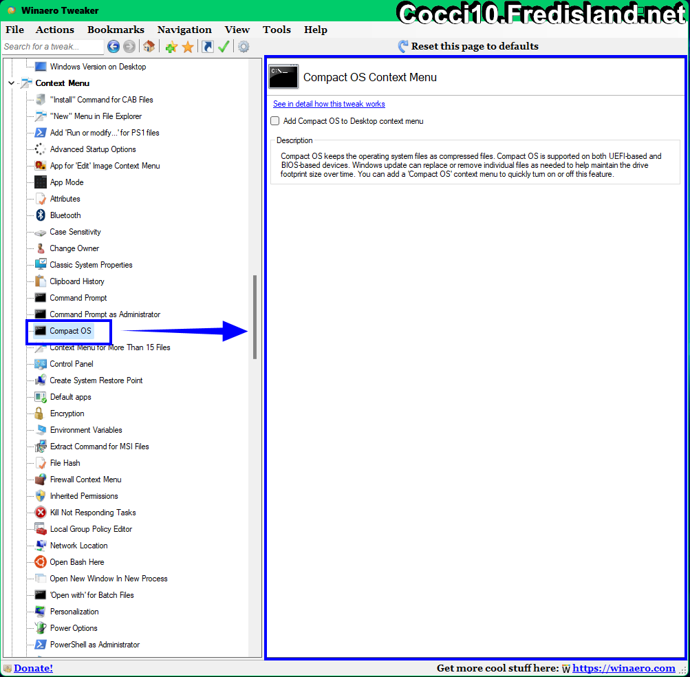Image resolution: width=690 pixels, height=677 pixels.
Task: Click the Default apps icon
Action: 41,397
